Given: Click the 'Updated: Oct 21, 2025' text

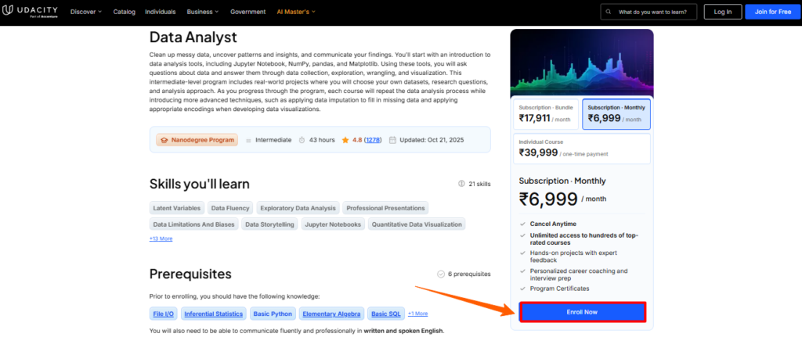Looking at the screenshot, I should pos(432,140).
